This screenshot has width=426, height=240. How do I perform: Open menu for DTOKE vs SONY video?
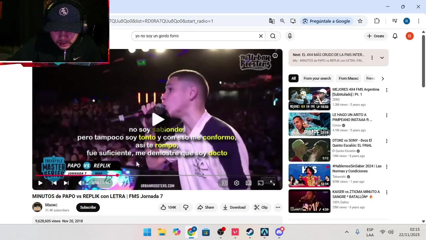click(387, 141)
